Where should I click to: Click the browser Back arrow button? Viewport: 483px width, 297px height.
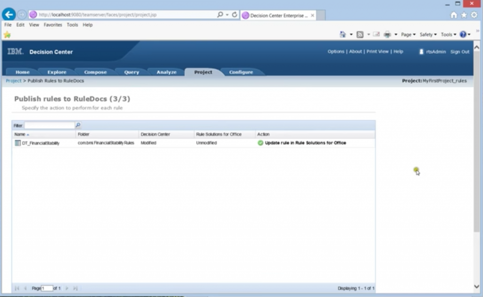point(9,15)
